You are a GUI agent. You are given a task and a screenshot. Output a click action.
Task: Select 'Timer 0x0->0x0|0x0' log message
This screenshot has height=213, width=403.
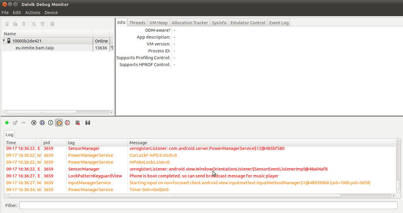[x=149, y=190]
